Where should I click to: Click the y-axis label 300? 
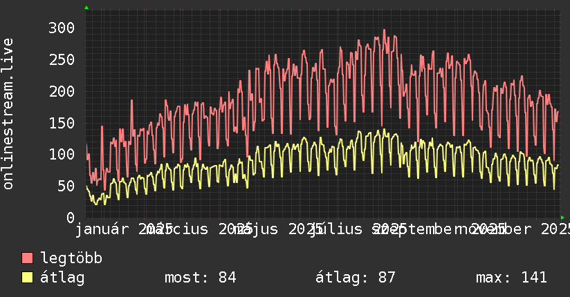point(62,28)
